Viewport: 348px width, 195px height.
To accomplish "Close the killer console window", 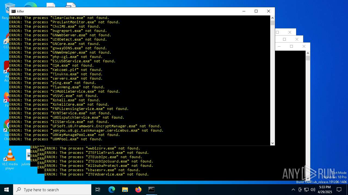I will (268, 11).
